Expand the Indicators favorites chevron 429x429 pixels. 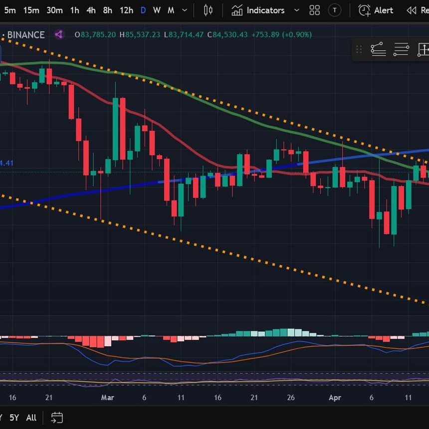[x=296, y=10]
